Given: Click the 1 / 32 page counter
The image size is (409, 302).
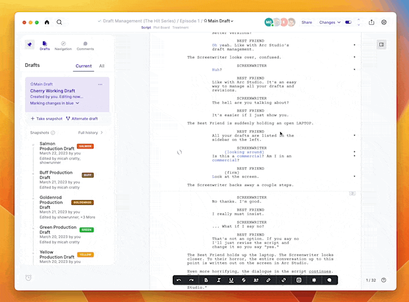Looking at the screenshot, I should pos(371,281).
